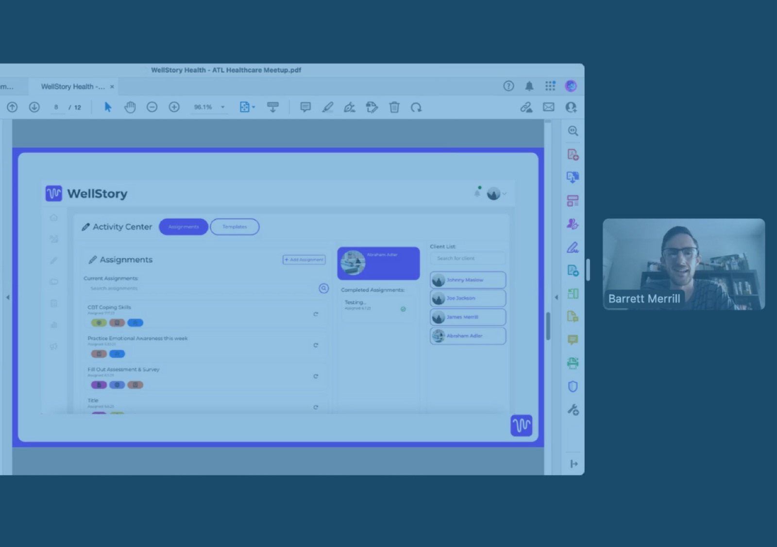Open the pink Edit PDF tool
777x547 pixels.
(573, 201)
